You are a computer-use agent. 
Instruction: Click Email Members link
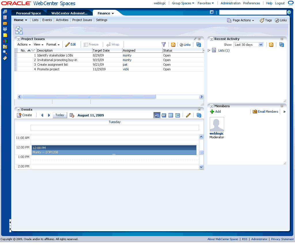pos(265,112)
